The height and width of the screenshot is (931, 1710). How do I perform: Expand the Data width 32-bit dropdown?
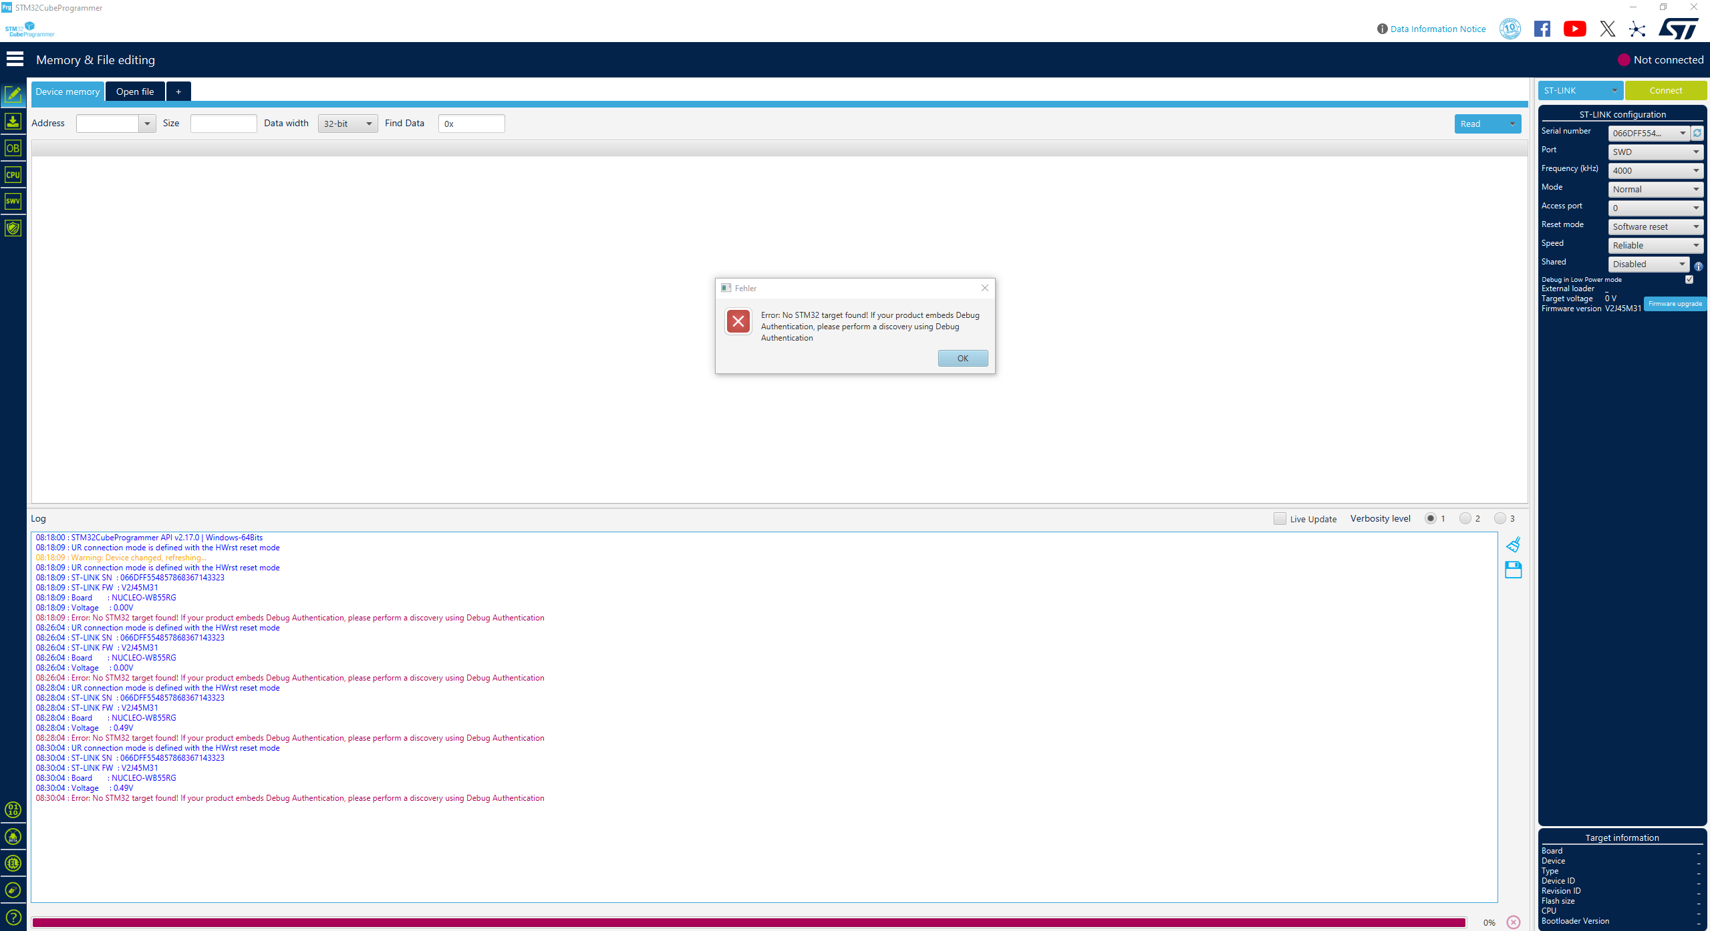coord(347,124)
